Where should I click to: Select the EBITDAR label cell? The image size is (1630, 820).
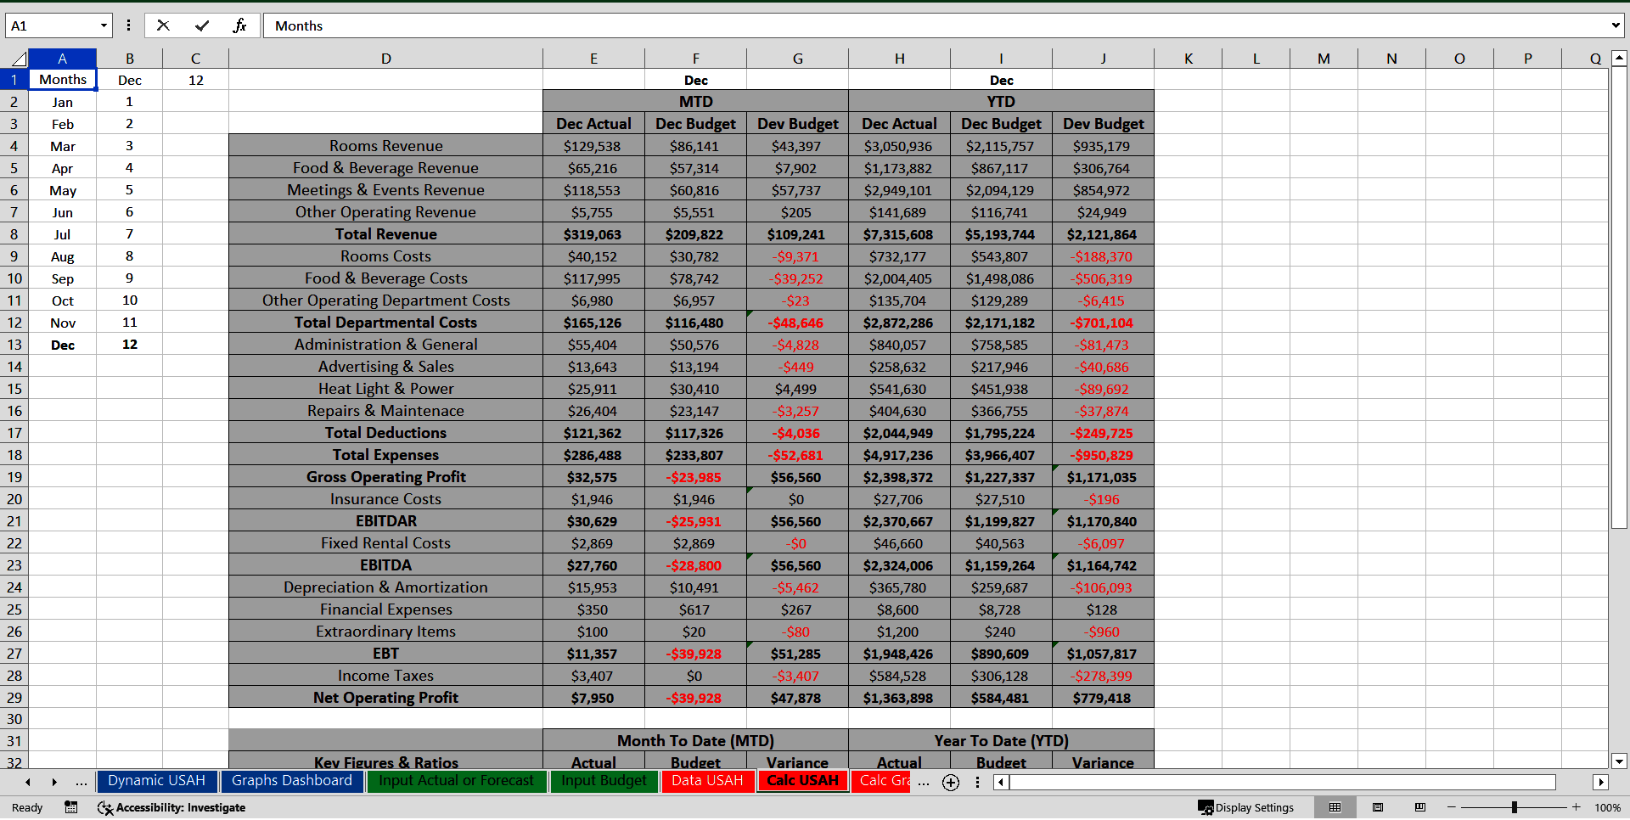coord(386,521)
